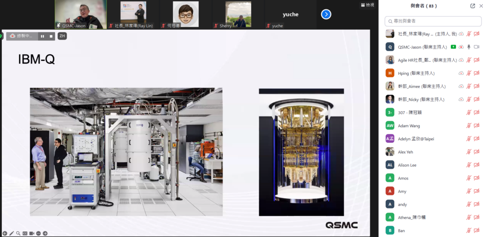
Task: Pause the cloud recording
Action: point(42,36)
